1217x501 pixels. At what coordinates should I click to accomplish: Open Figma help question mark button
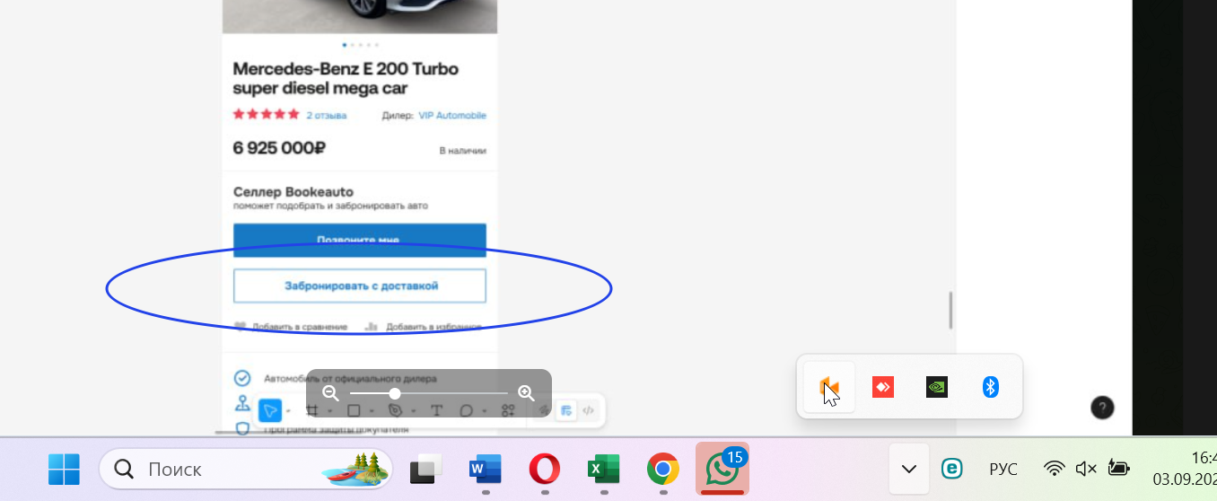pos(1102,408)
